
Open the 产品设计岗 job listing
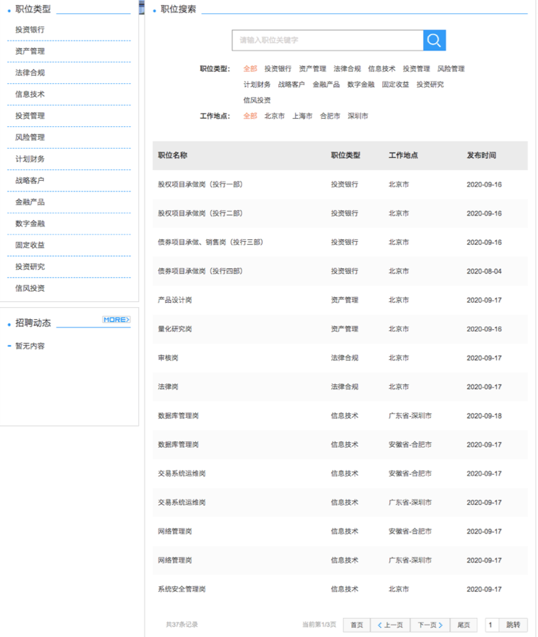pos(175,300)
